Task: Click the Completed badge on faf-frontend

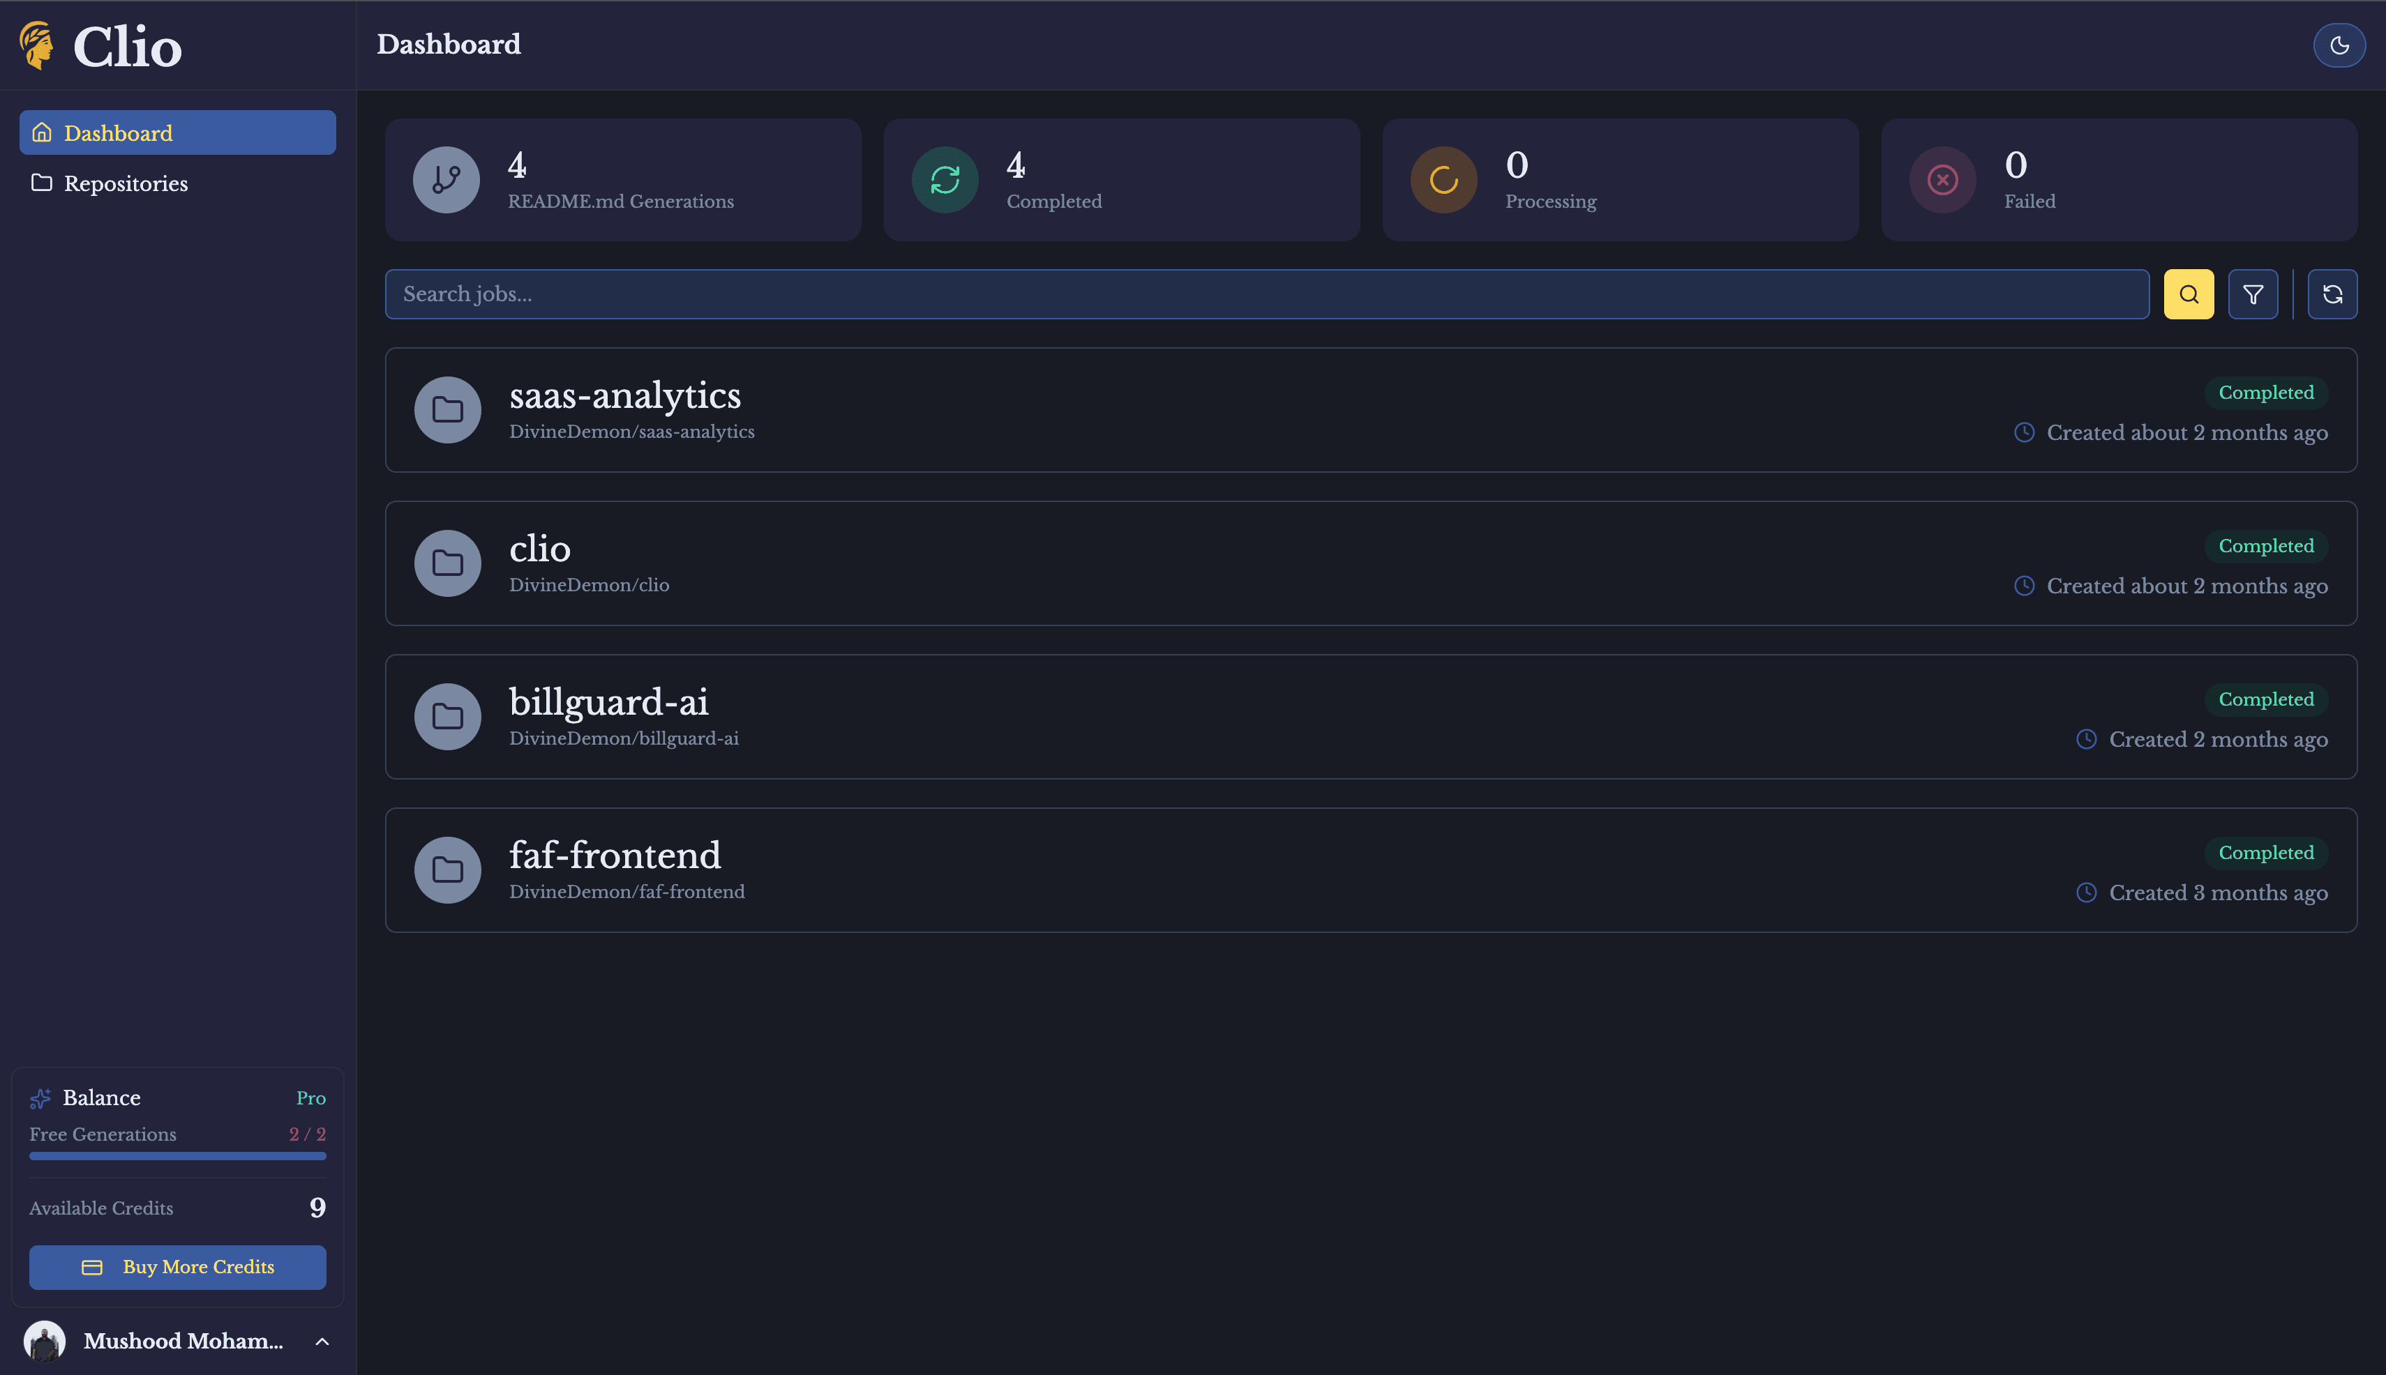Action: (2267, 852)
